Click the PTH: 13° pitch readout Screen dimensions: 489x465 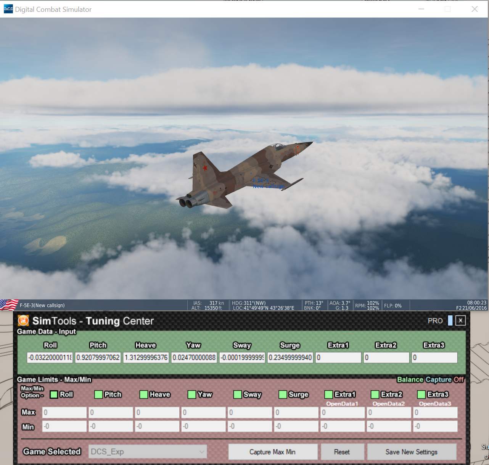(314, 303)
